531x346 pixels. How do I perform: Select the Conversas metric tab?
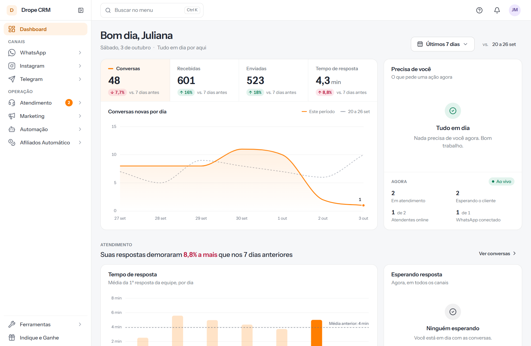coord(135,80)
